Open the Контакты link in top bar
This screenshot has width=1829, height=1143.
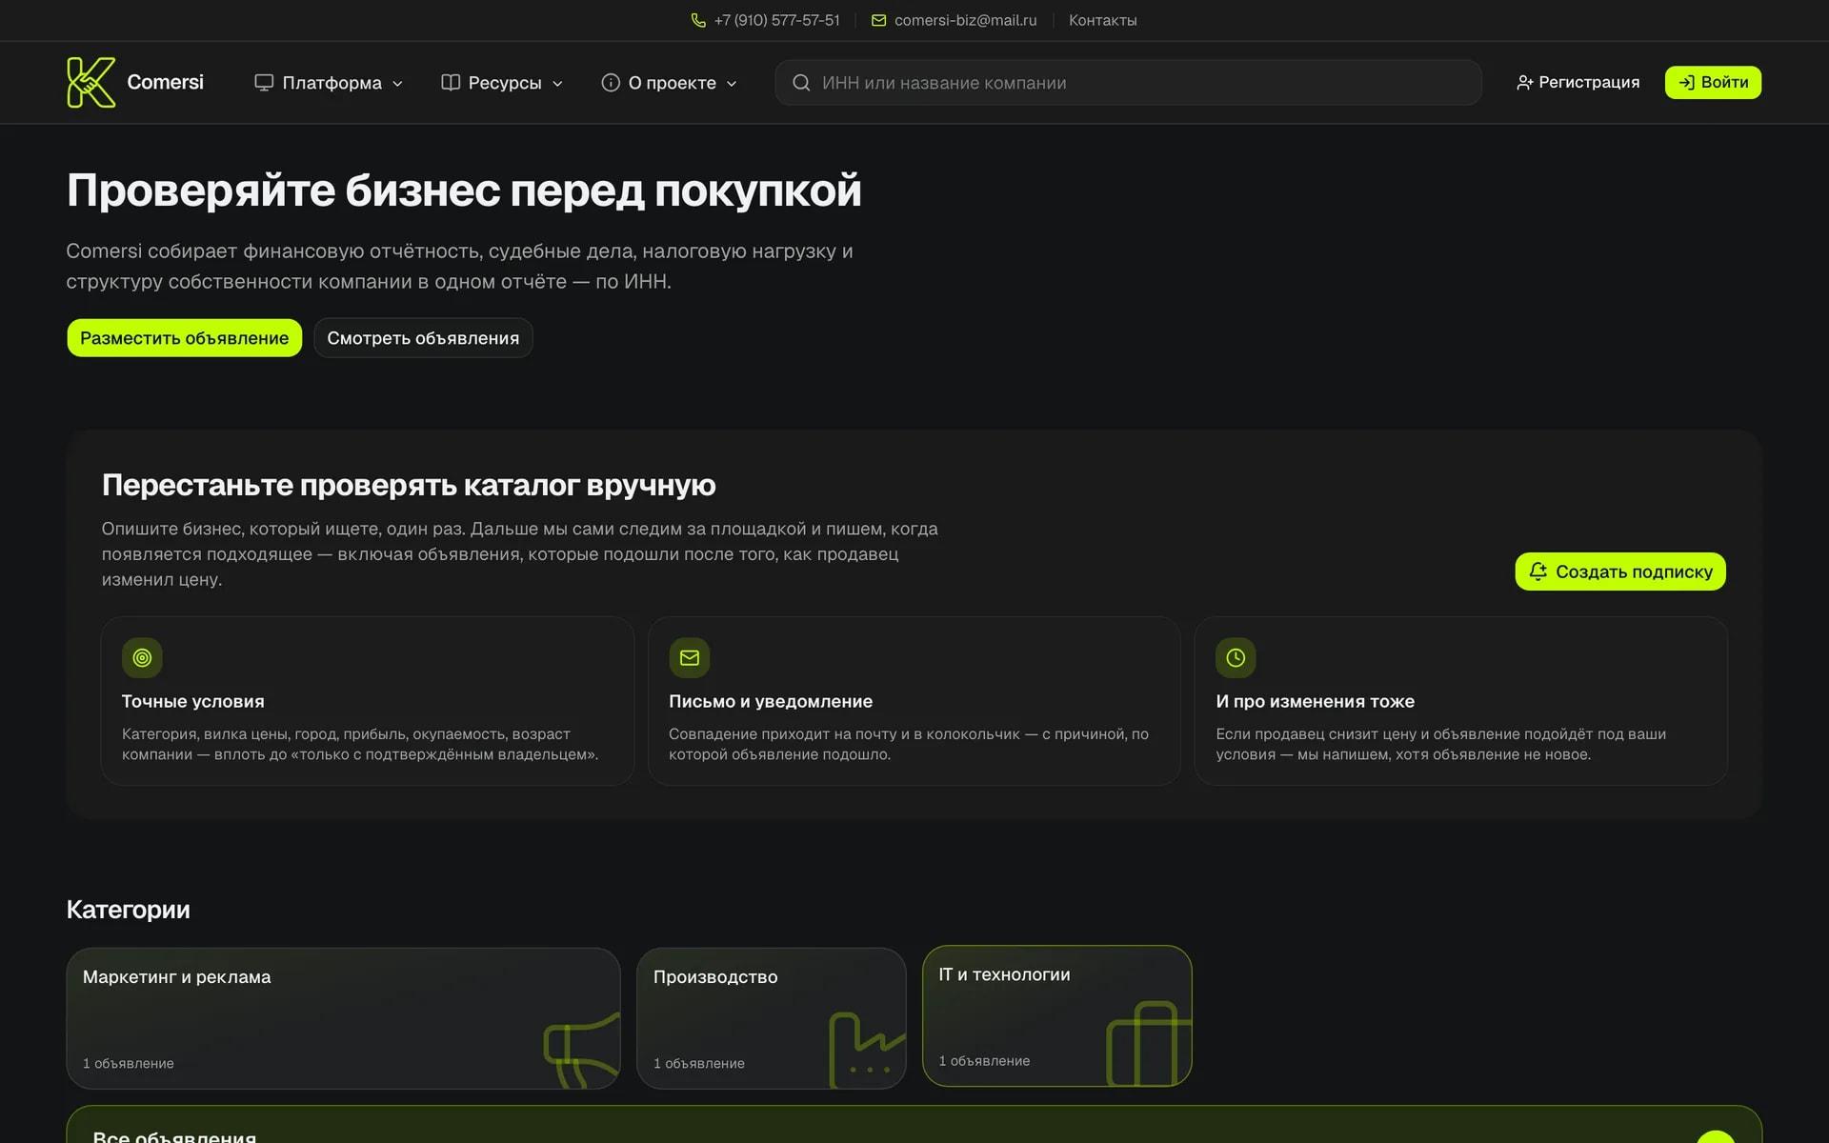(x=1102, y=20)
